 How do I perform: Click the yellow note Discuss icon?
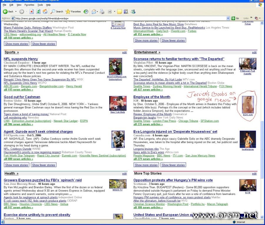(120, 11)
